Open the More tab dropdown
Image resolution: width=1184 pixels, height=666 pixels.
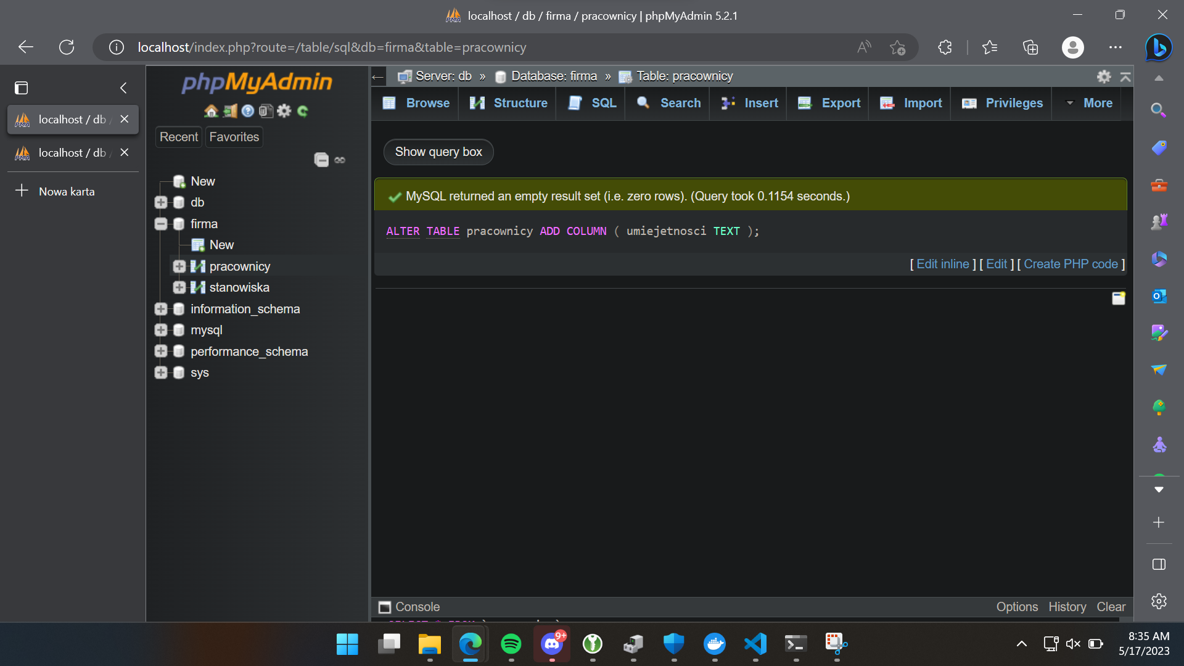pos(1089,103)
